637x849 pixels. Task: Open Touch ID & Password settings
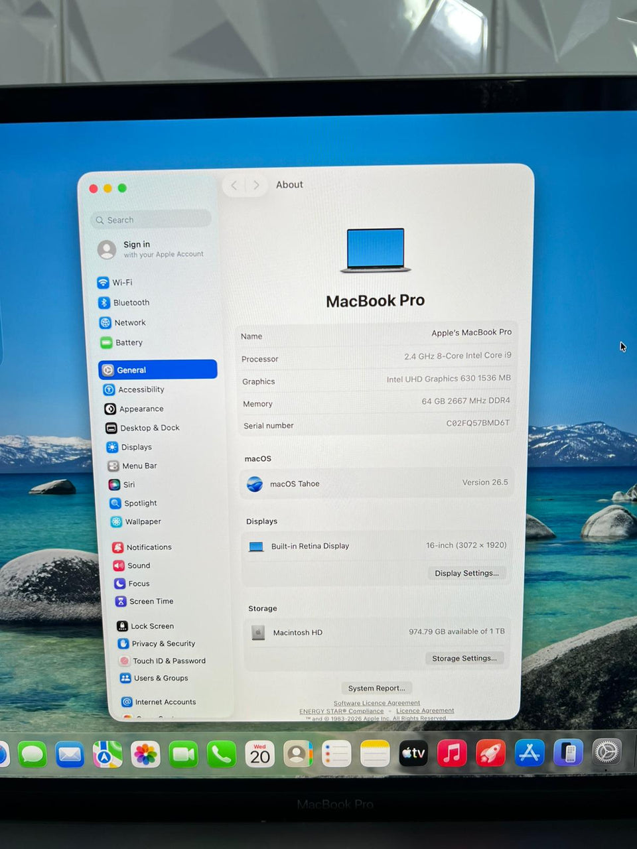pos(163,661)
